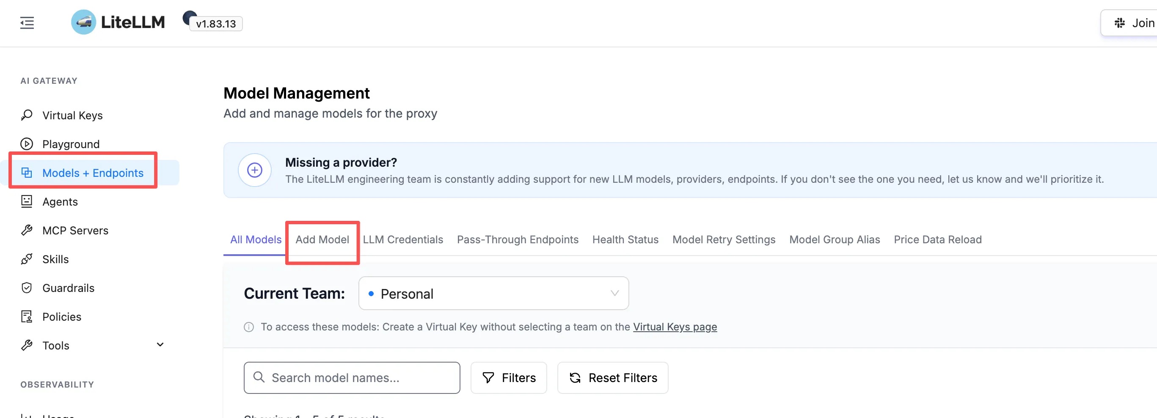Click the LiteLLM brand name
Viewport: 1157px width, 418px height.
[133, 22]
